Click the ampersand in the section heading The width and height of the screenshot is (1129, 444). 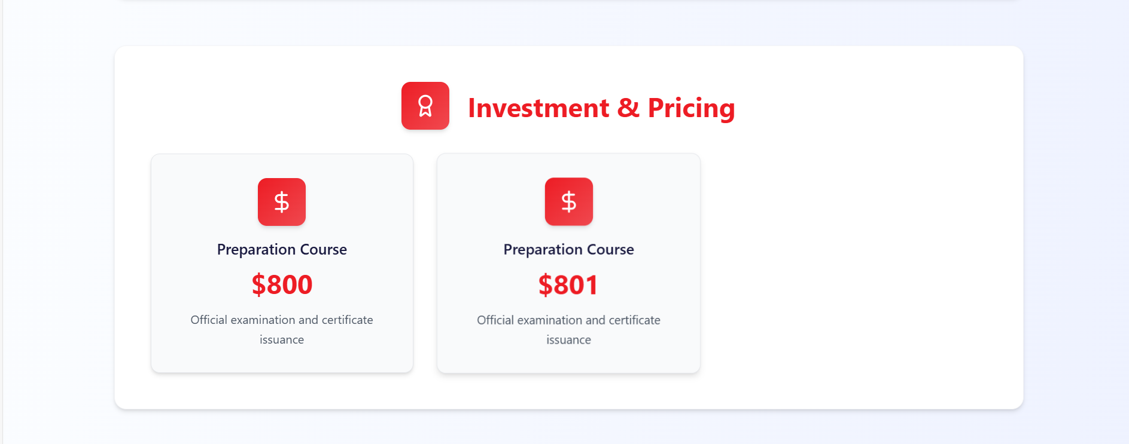point(628,108)
